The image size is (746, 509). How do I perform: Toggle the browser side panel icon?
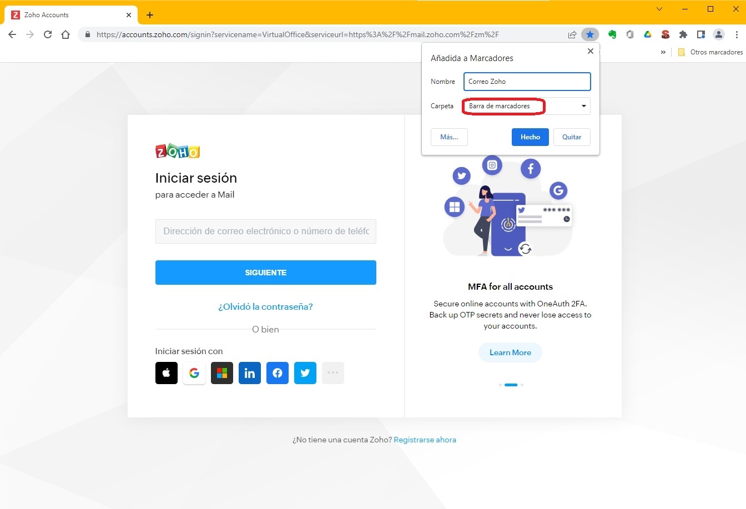[701, 34]
